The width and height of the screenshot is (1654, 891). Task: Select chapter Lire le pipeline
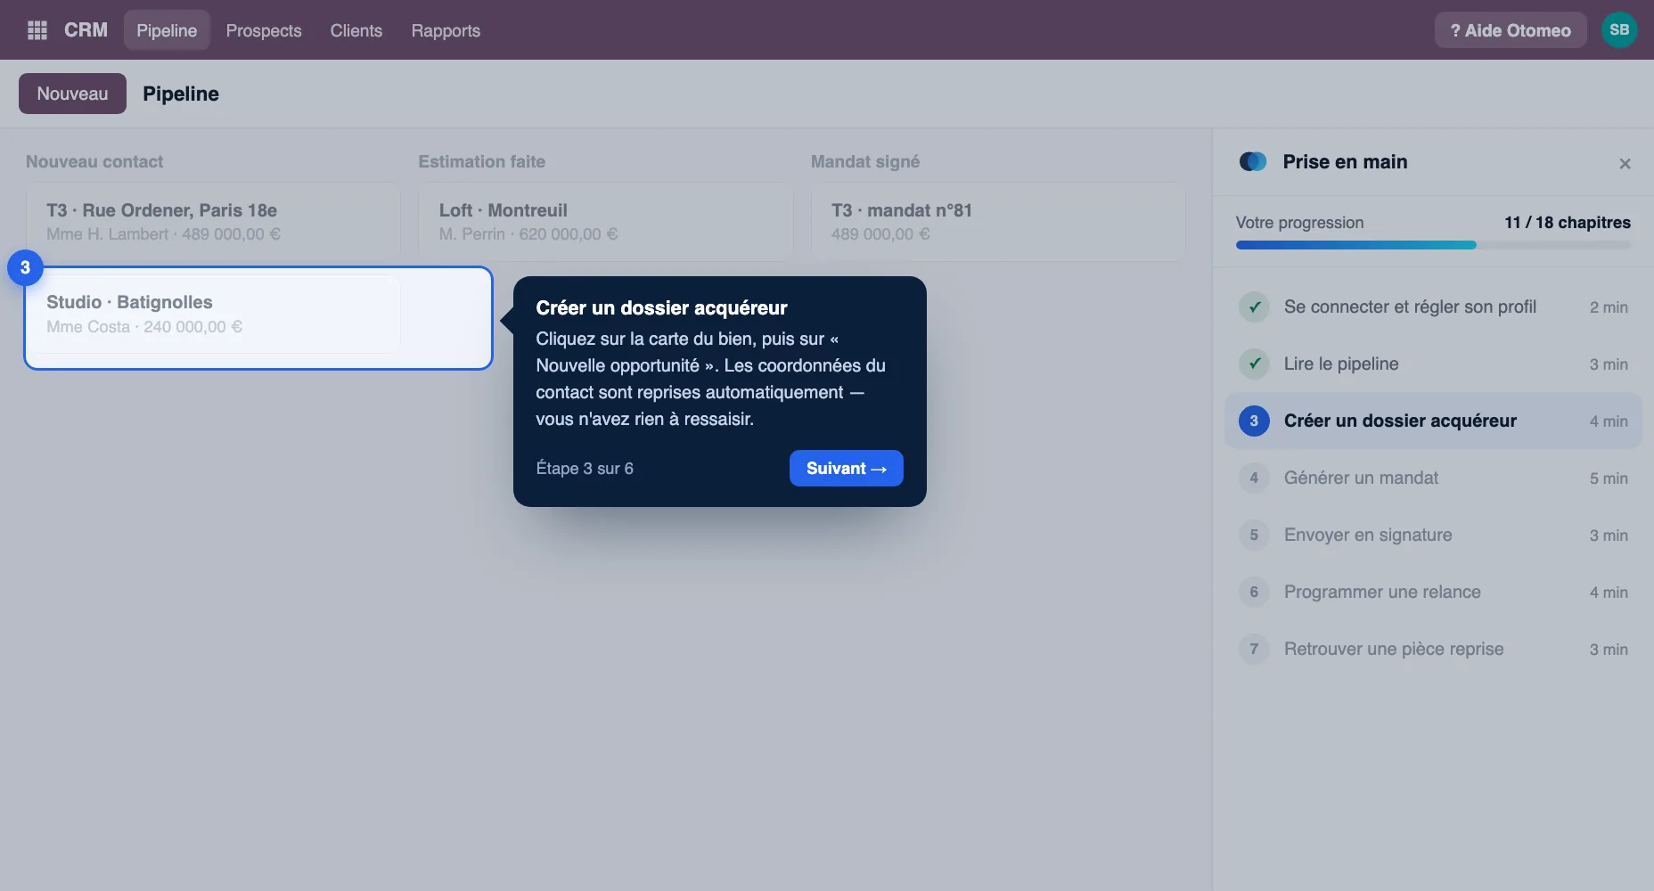pos(1433,364)
